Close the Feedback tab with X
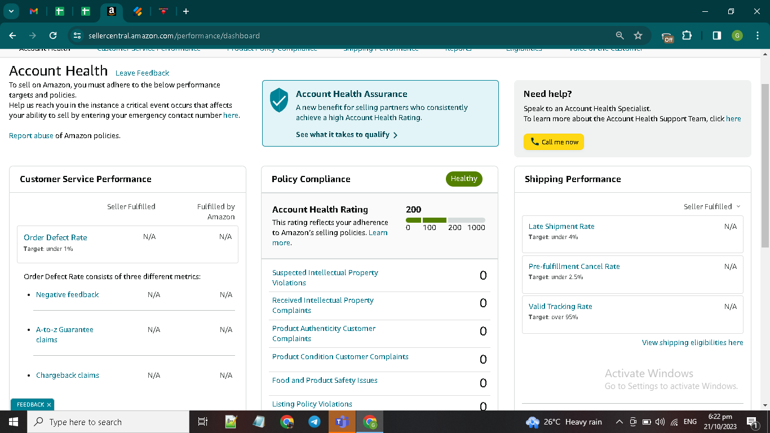The width and height of the screenshot is (770, 433). tap(49, 405)
